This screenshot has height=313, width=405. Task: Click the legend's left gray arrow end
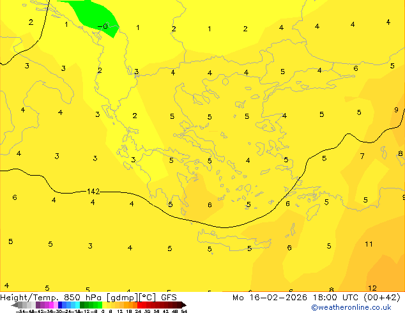coord(15,305)
